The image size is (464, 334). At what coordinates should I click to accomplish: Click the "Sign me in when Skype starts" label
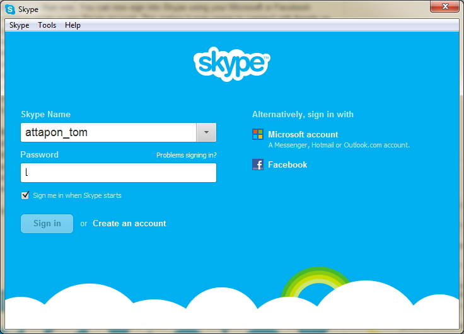(x=78, y=195)
